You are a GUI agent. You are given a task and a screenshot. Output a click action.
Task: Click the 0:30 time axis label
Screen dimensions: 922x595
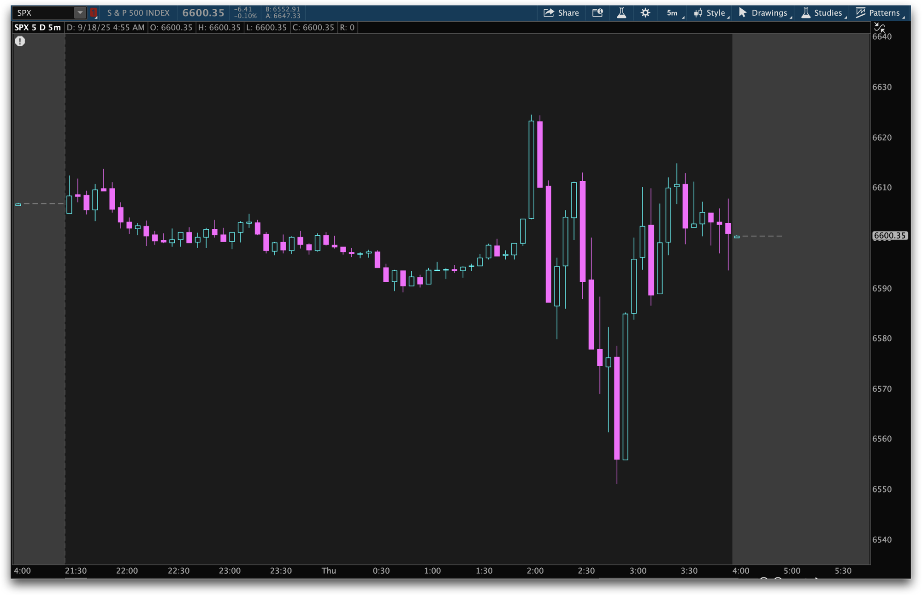point(381,571)
